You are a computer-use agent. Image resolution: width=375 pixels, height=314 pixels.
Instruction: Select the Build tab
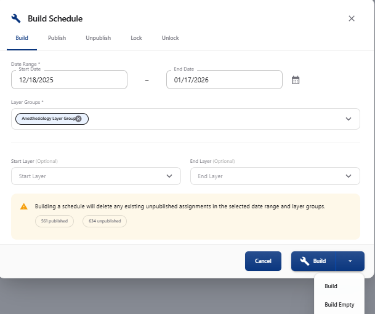pyautogui.click(x=22, y=38)
